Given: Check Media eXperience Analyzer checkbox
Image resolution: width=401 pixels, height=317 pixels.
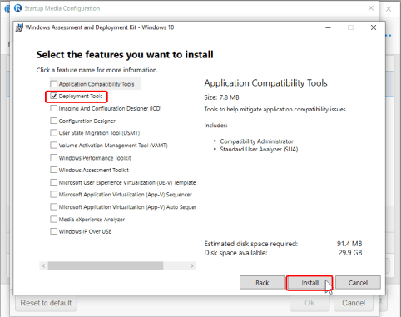Looking at the screenshot, I should [54, 220].
